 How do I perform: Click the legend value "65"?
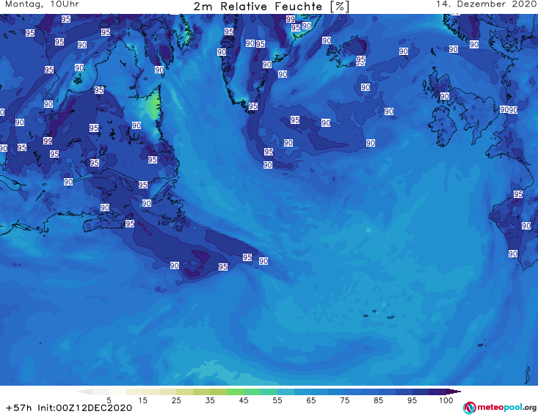pos(311,400)
